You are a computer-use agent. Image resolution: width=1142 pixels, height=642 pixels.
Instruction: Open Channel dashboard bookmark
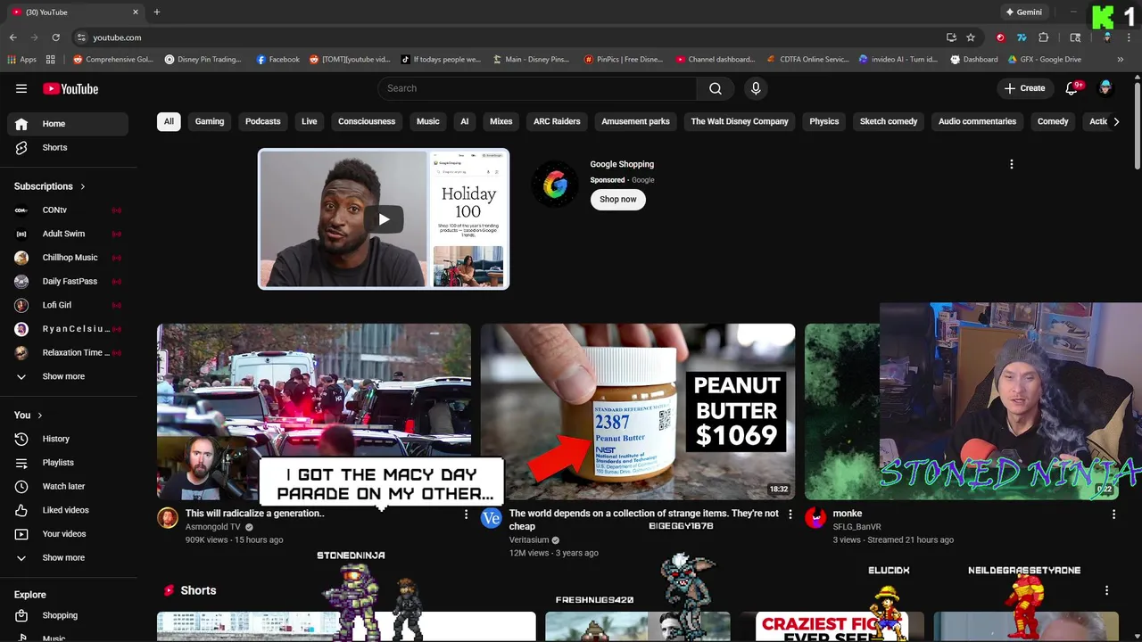716,60
